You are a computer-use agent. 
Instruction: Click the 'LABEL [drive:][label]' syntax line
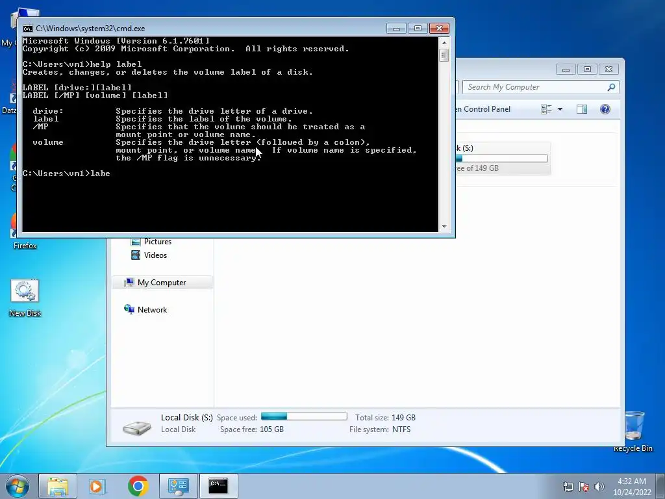(x=77, y=88)
